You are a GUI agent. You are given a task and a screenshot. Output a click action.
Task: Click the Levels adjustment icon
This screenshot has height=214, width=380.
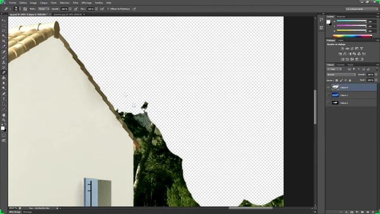[347, 49]
